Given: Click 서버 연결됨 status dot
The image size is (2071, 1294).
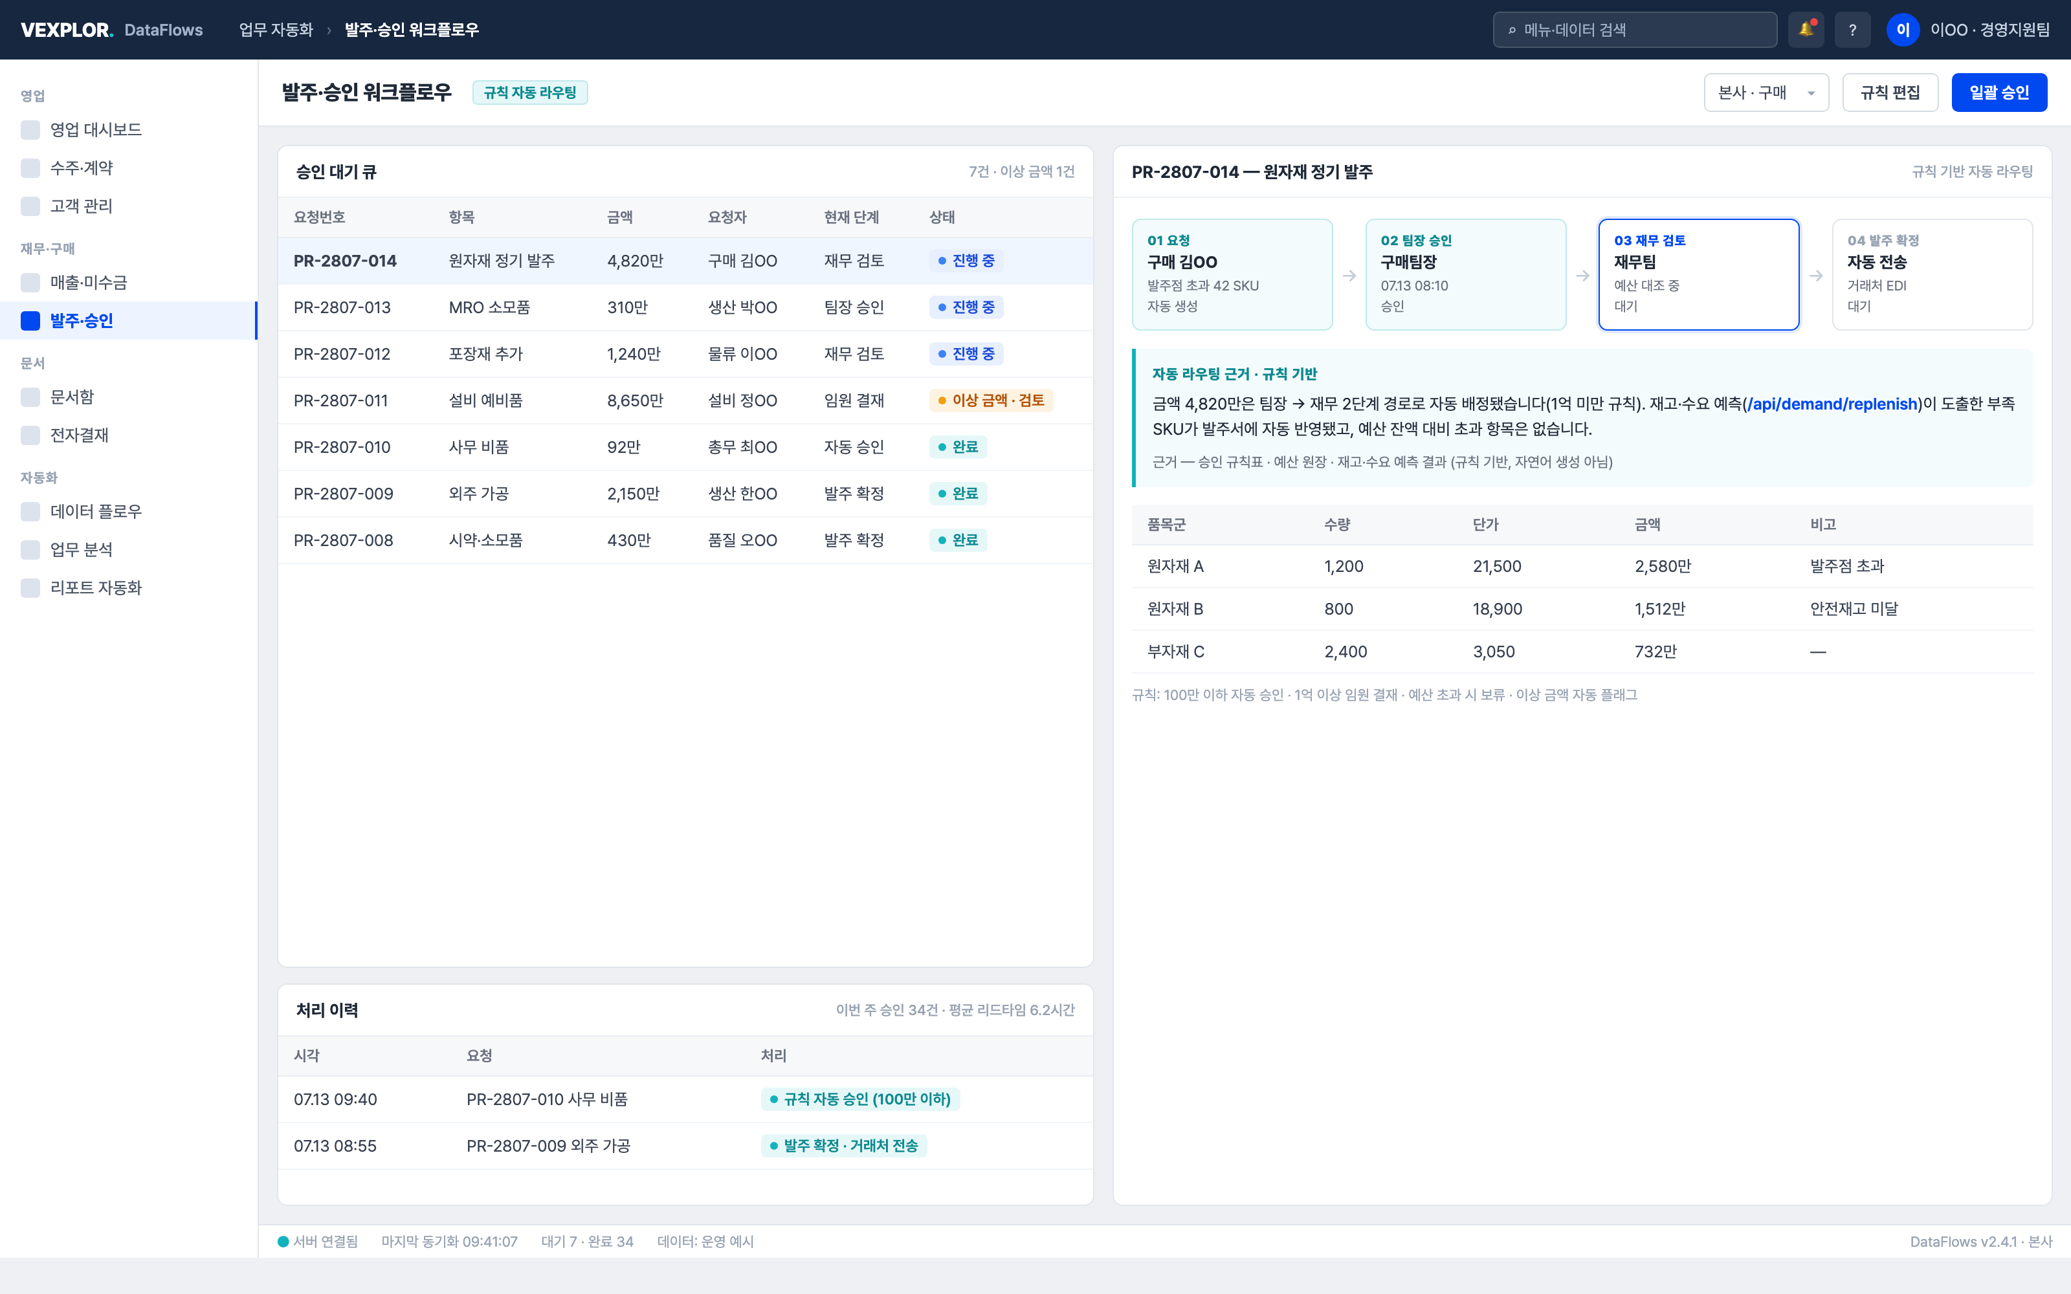Looking at the screenshot, I should click(x=283, y=1242).
